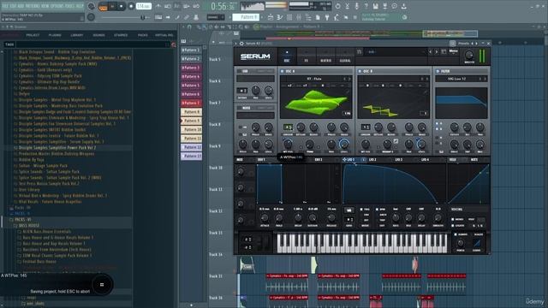This screenshot has height=308, width=548.
Task: Open Serum wrapper Presets selector
Action: click(464, 44)
